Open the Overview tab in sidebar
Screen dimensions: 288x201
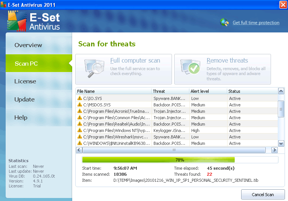(x=28, y=45)
